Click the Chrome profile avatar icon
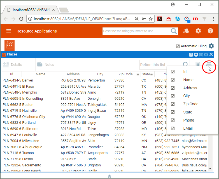 [173, 4]
